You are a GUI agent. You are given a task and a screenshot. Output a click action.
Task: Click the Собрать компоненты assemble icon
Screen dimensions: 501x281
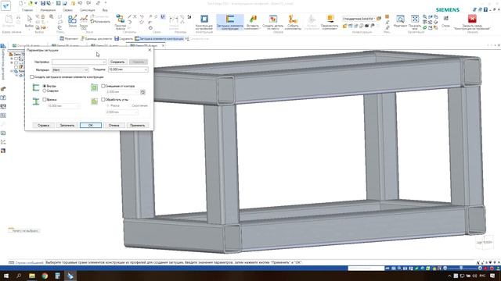click(x=293, y=23)
